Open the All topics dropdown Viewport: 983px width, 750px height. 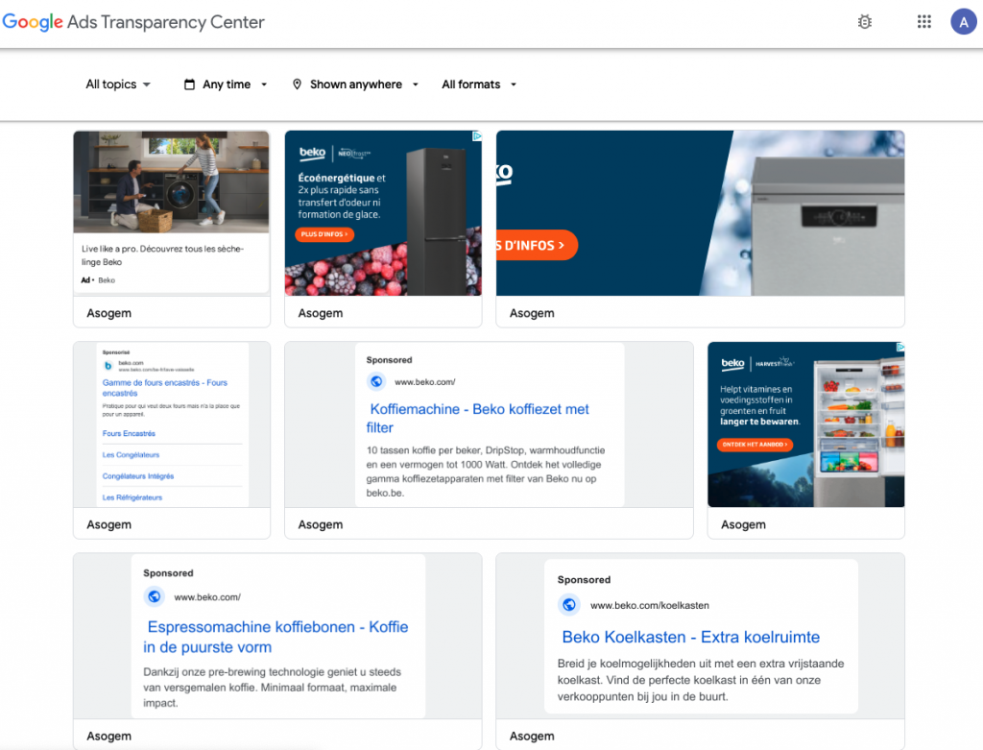coord(117,84)
